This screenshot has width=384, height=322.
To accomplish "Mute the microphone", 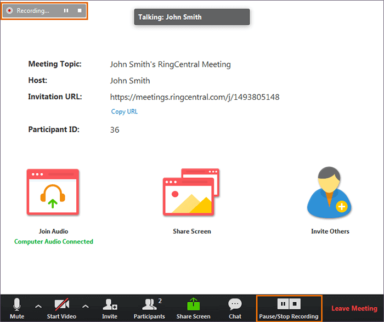I will coord(17,306).
